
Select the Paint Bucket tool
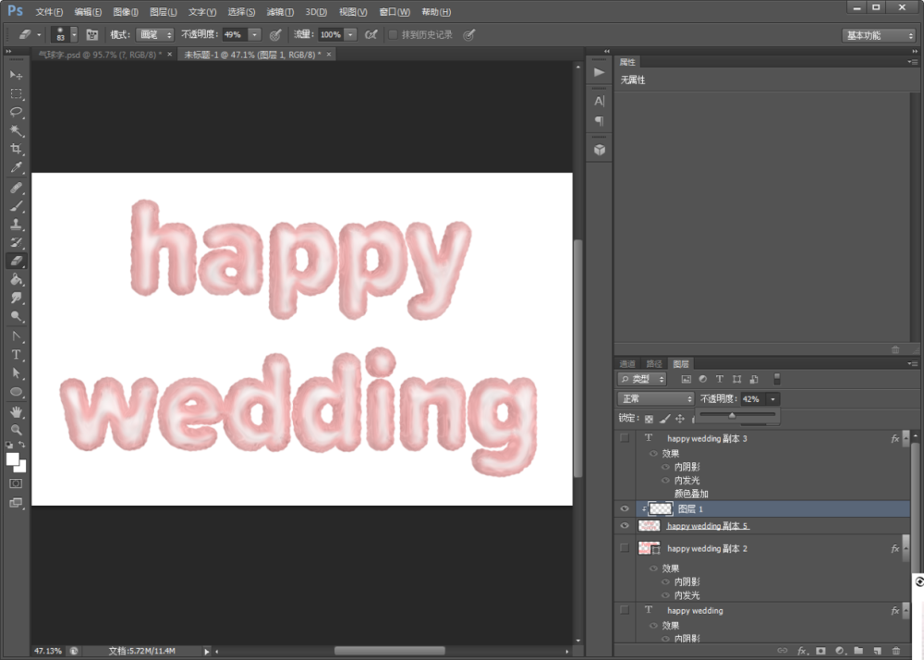pyautogui.click(x=16, y=279)
